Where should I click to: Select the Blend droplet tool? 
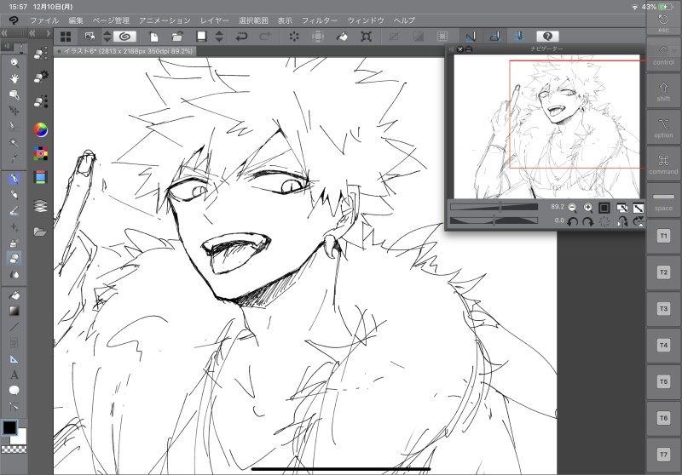tap(14, 274)
